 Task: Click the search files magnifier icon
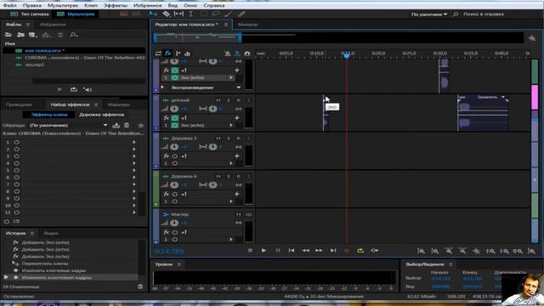point(74,35)
